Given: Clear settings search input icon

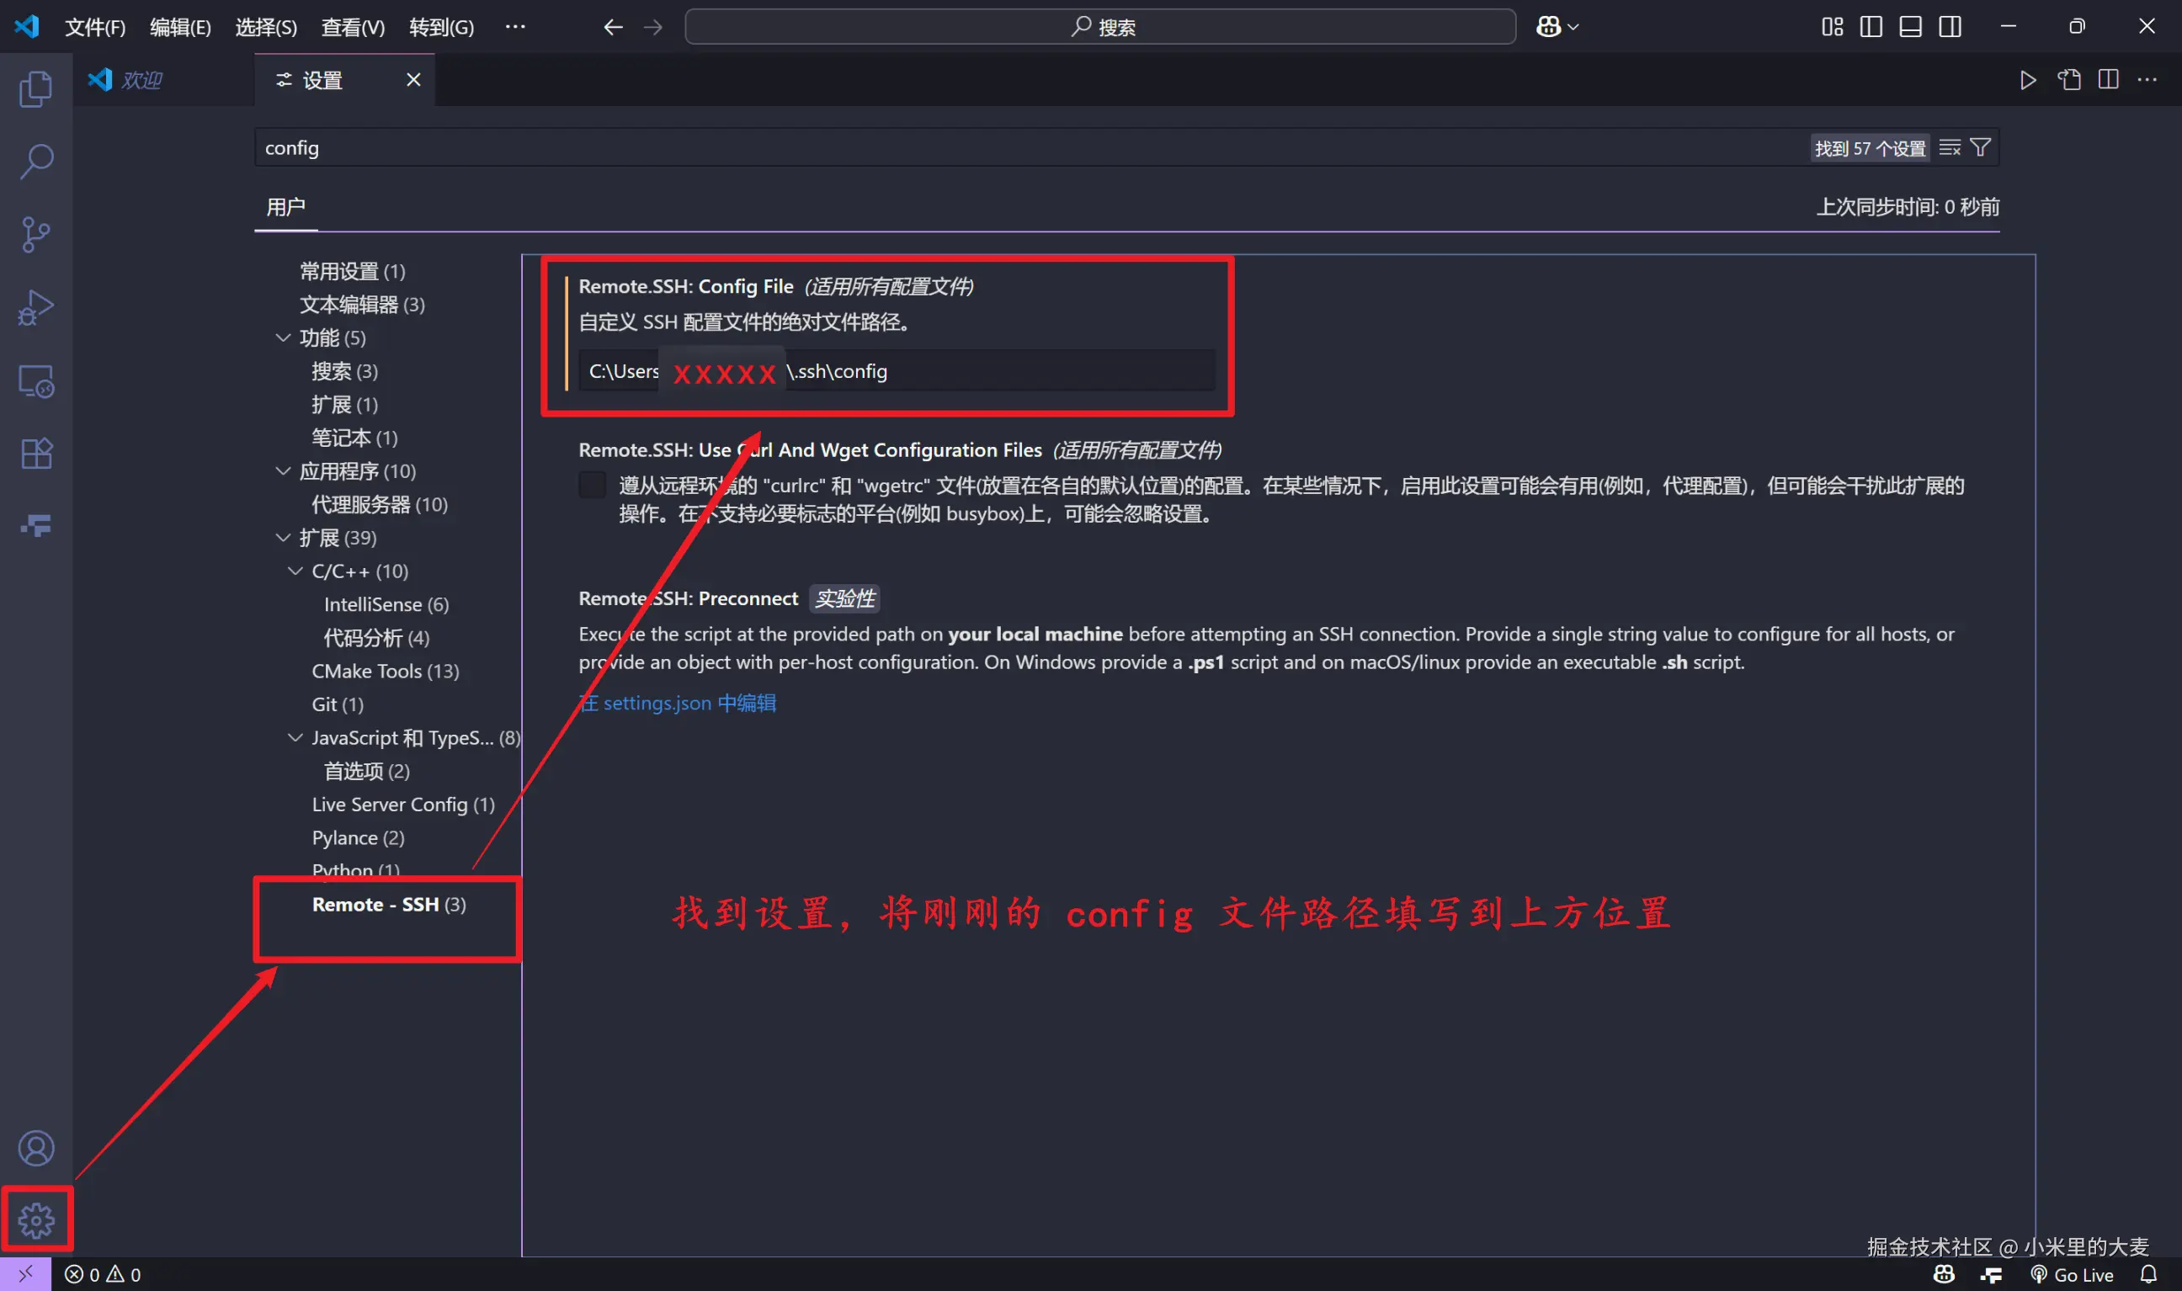Looking at the screenshot, I should [x=1950, y=148].
